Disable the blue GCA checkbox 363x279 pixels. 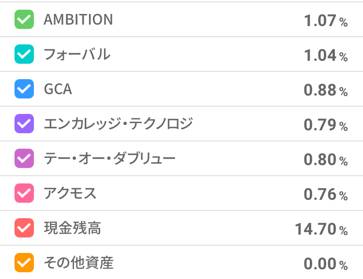(x=24, y=89)
